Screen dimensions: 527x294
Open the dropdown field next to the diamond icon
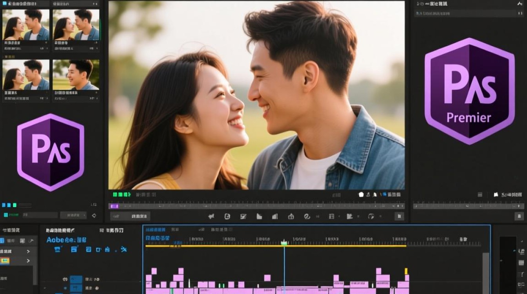pyautogui.click(x=73, y=215)
